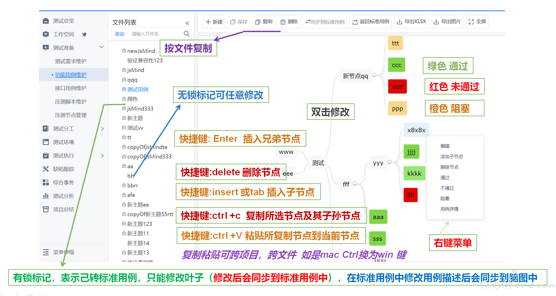Click the 全屏 fullscreen button

coord(477,22)
